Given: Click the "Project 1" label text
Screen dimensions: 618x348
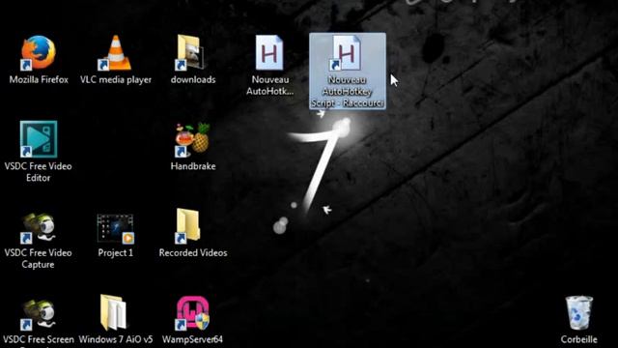Looking at the screenshot, I should [x=116, y=252].
